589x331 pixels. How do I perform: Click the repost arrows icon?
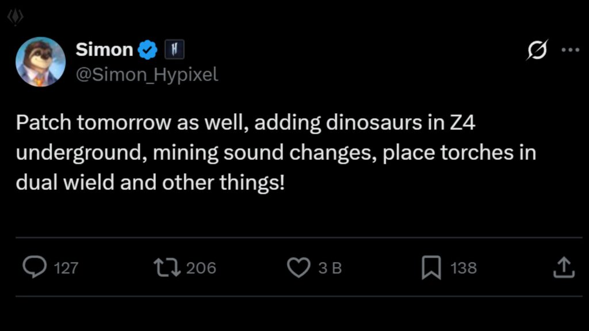(x=167, y=267)
